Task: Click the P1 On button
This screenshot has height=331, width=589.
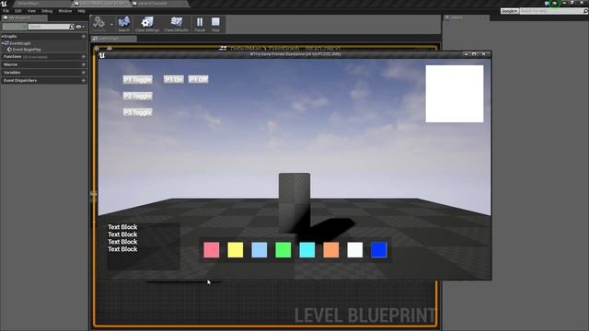Action: click(174, 80)
